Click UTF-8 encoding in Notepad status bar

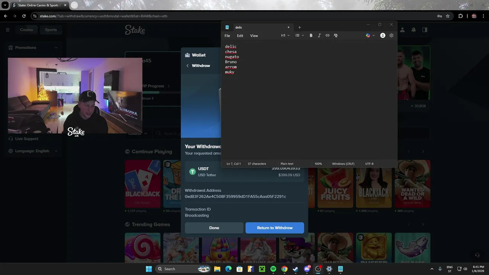(x=369, y=164)
